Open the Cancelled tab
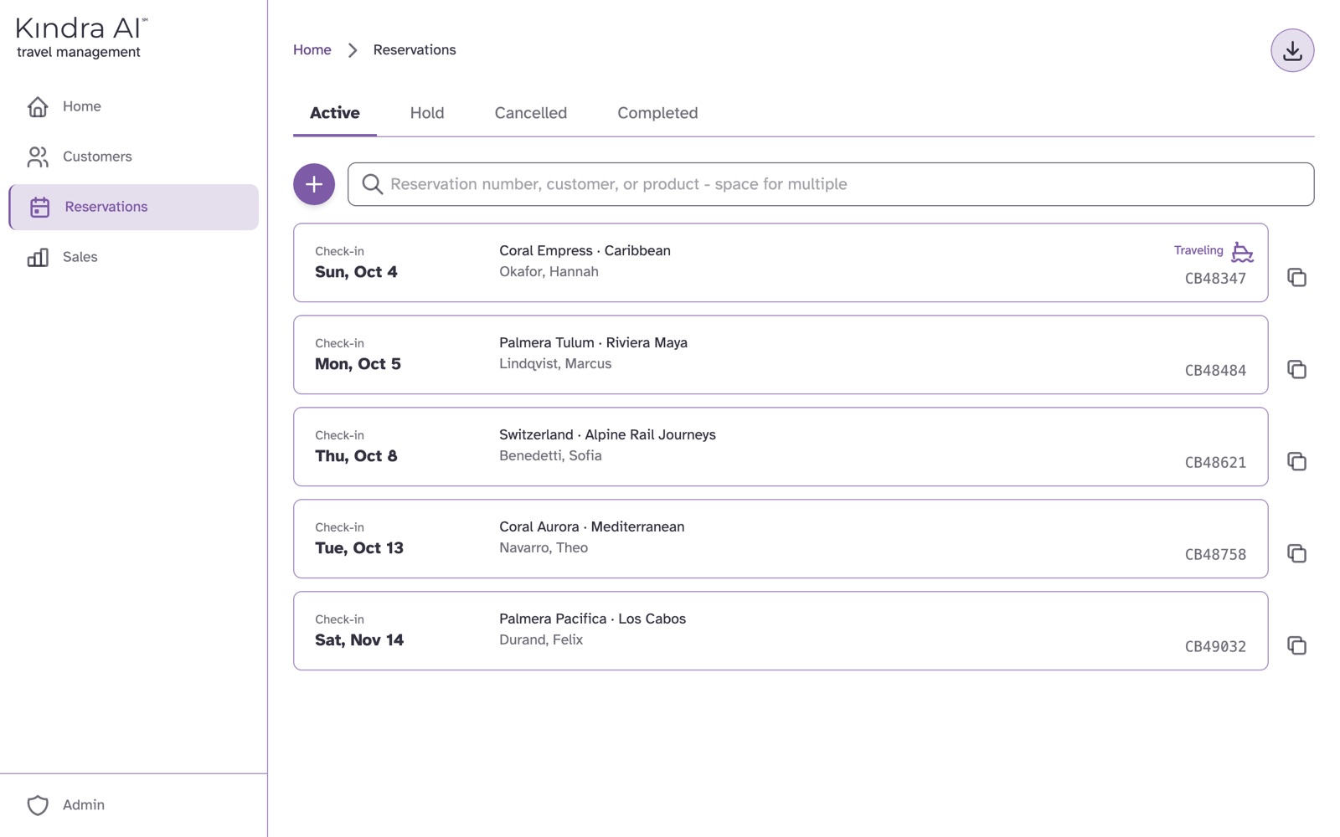Image resolution: width=1340 pixels, height=837 pixels. pos(531,113)
